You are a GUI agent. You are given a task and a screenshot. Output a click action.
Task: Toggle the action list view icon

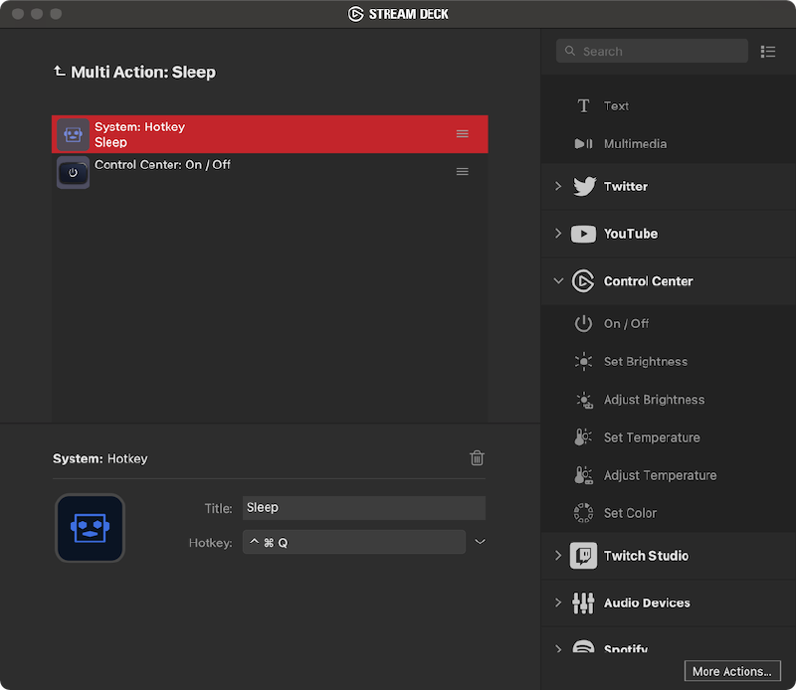pos(767,52)
